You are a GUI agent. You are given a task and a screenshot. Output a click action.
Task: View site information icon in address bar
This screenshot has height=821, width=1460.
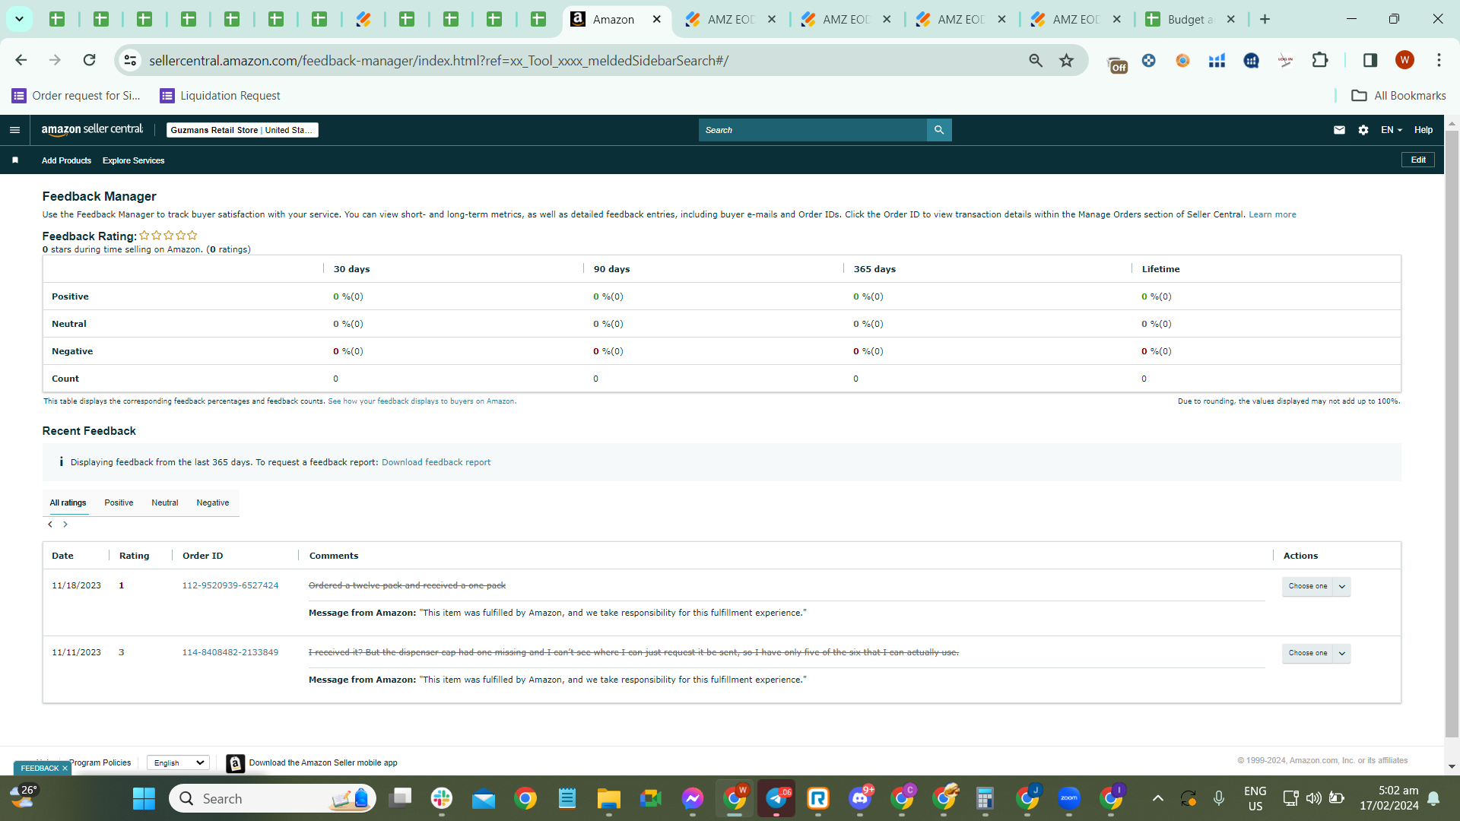click(x=130, y=60)
